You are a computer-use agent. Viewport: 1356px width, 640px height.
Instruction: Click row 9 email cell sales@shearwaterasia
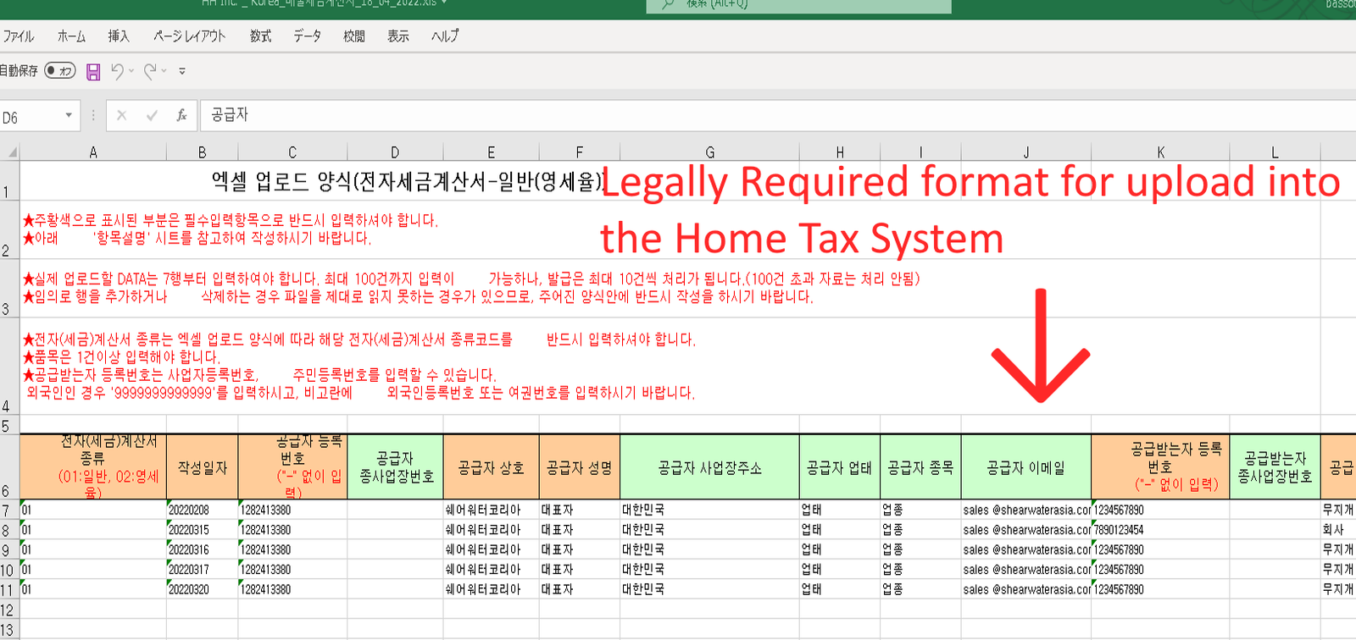point(1026,549)
